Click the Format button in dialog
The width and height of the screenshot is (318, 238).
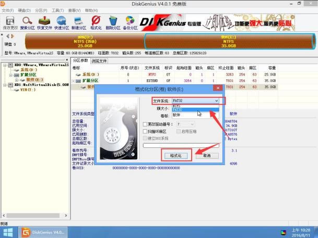coord(176,156)
